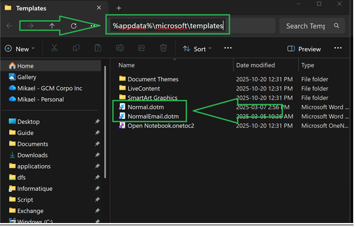This screenshot has width=356, height=227.
Task: Click the pin icon beside Informatique
Action: click(97, 189)
